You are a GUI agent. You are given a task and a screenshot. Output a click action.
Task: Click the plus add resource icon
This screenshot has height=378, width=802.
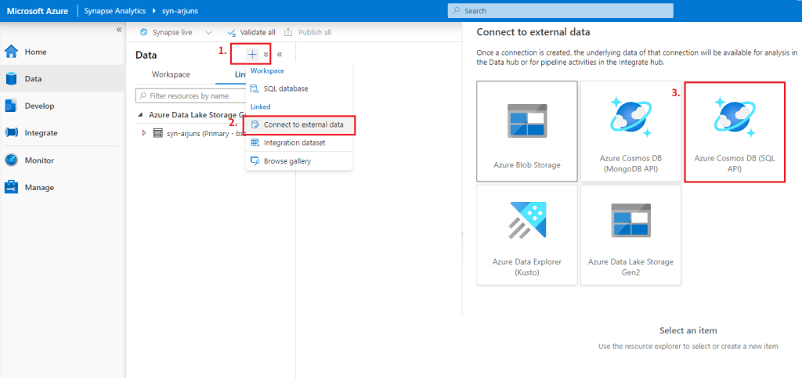(252, 55)
